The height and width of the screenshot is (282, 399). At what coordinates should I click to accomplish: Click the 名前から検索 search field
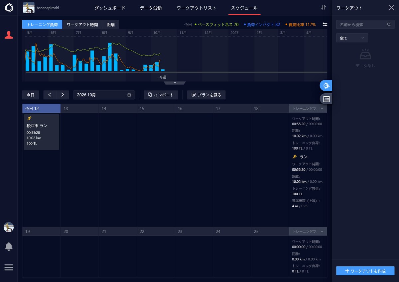pyautogui.click(x=365, y=25)
